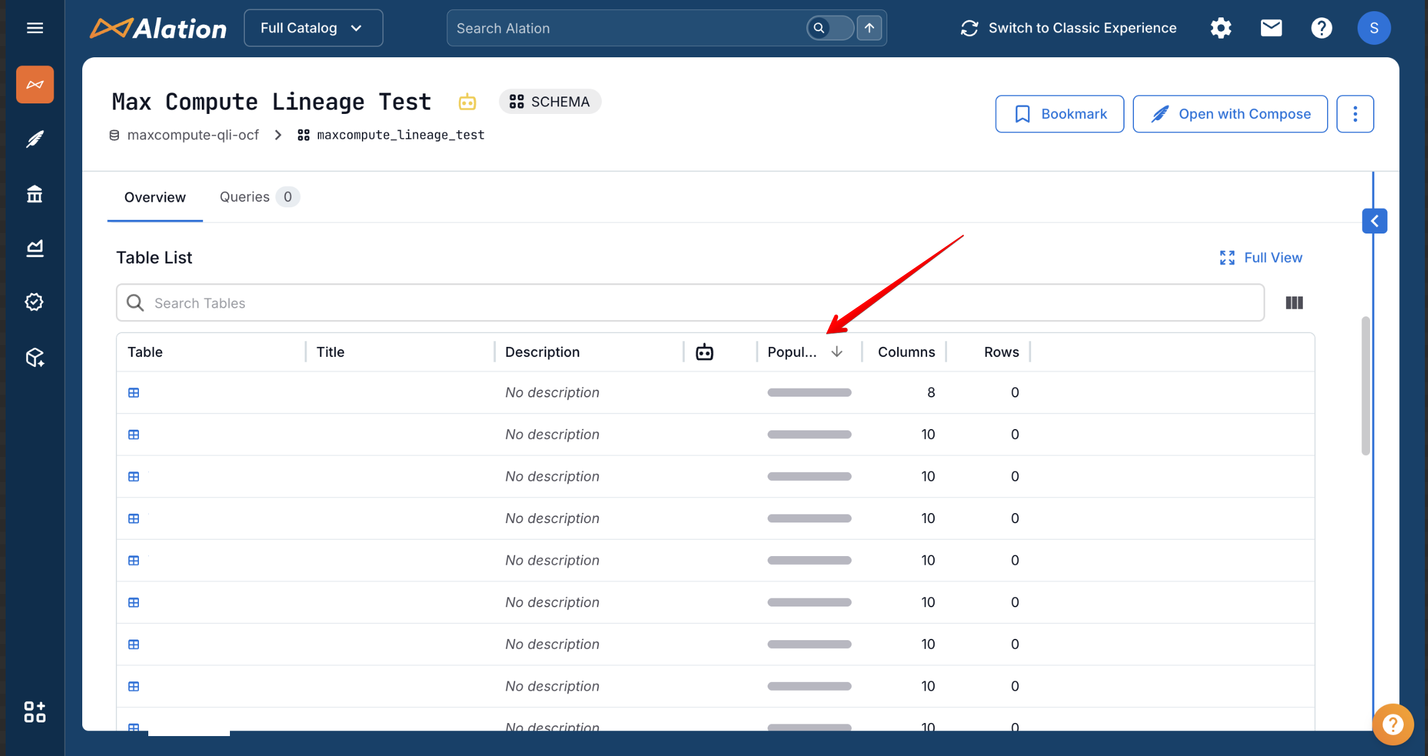
Task: Open the apps grid-plus icon in sidebar
Action: [x=35, y=712]
